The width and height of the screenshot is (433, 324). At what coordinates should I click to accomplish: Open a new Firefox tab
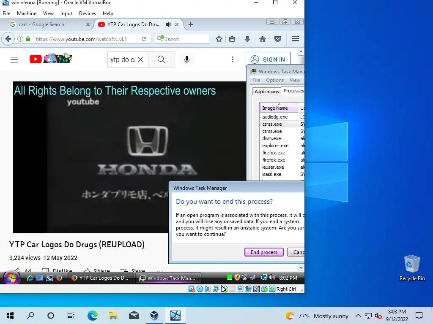pos(191,24)
